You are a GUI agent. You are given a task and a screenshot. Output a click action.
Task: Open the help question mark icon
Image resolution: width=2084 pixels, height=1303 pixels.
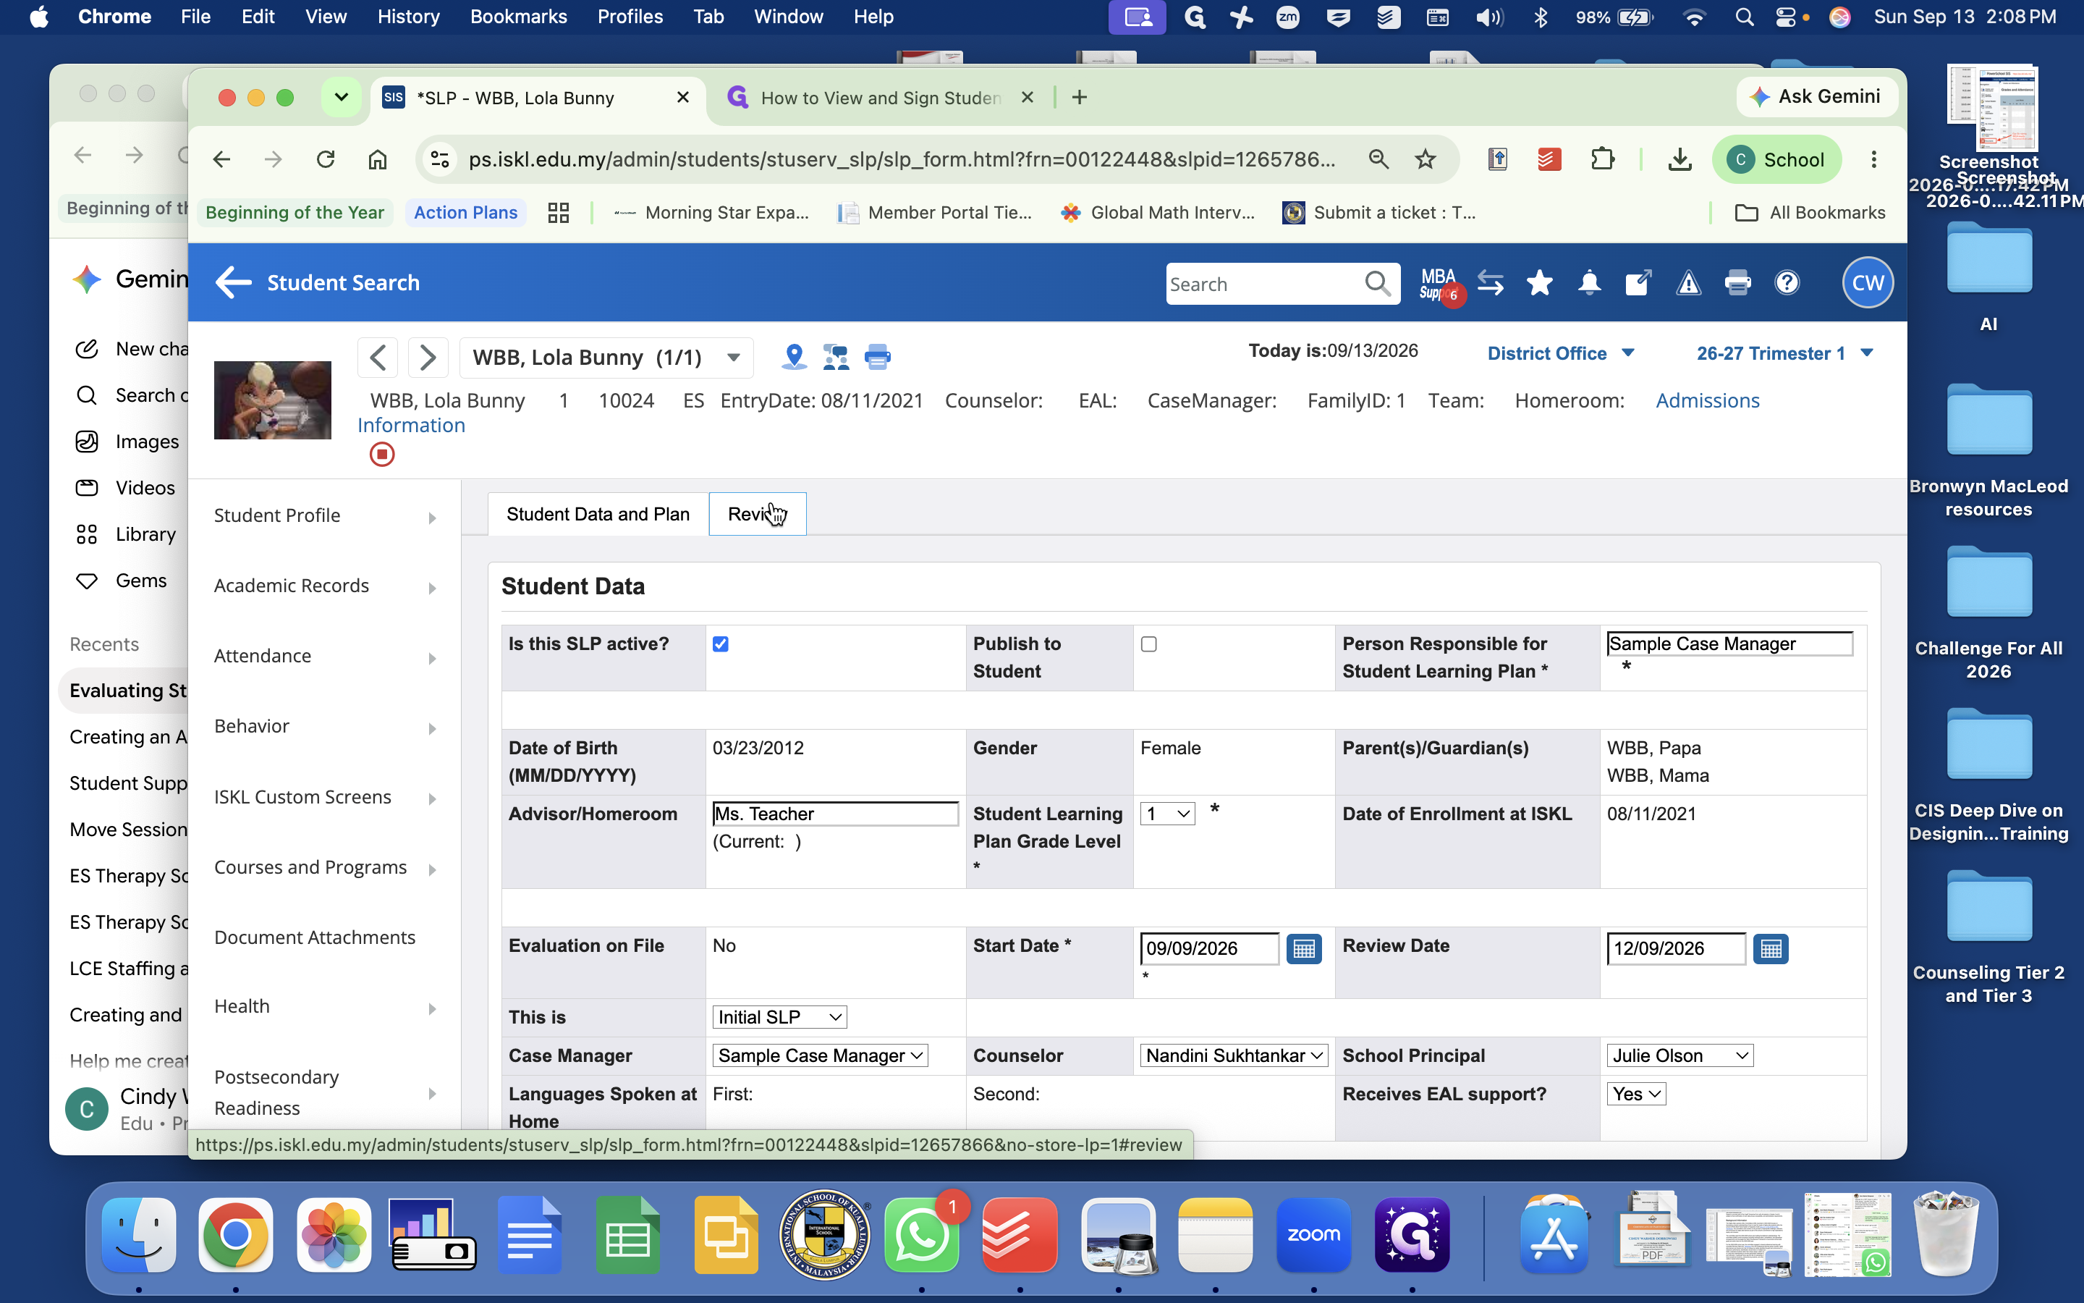pyautogui.click(x=1787, y=282)
